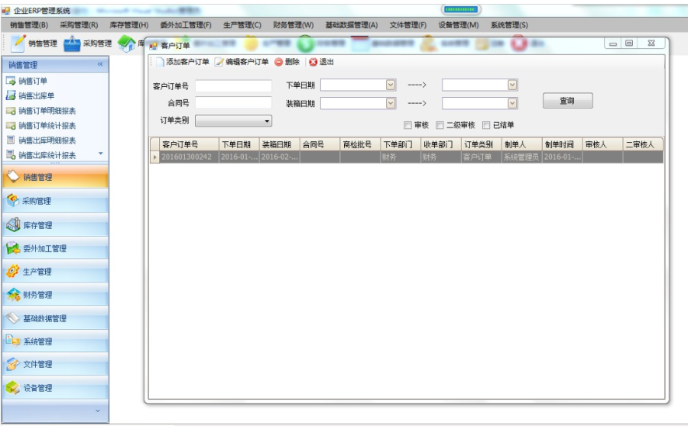Select the 设备管理 navigation panel button
Viewport: 688px width, 426px height.
55,387
